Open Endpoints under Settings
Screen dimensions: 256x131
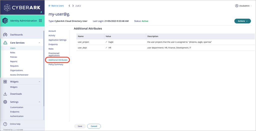15,112
